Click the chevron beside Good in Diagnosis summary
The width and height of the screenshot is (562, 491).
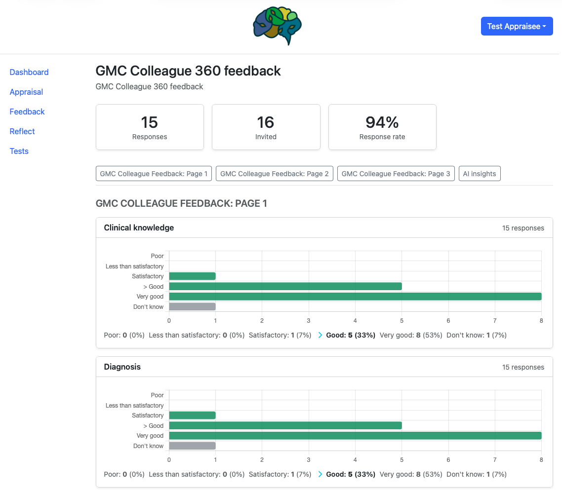(320, 474)
